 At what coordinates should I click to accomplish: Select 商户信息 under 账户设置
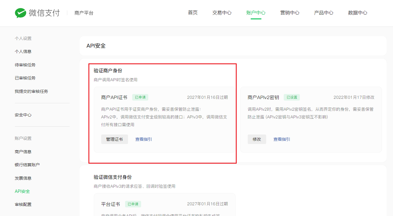click(x=23, y=152)
